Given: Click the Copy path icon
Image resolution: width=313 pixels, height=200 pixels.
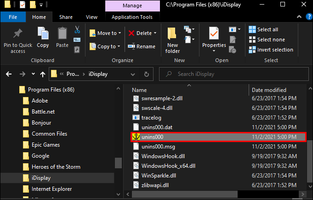Looking at the screenshot, I should tap(77, 40).
